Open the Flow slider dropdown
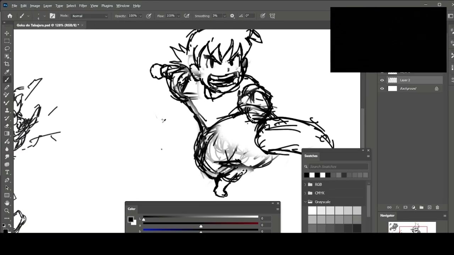The width and height of the screenshot is (454, 255). pyautogui.click(x=178, y=16)
